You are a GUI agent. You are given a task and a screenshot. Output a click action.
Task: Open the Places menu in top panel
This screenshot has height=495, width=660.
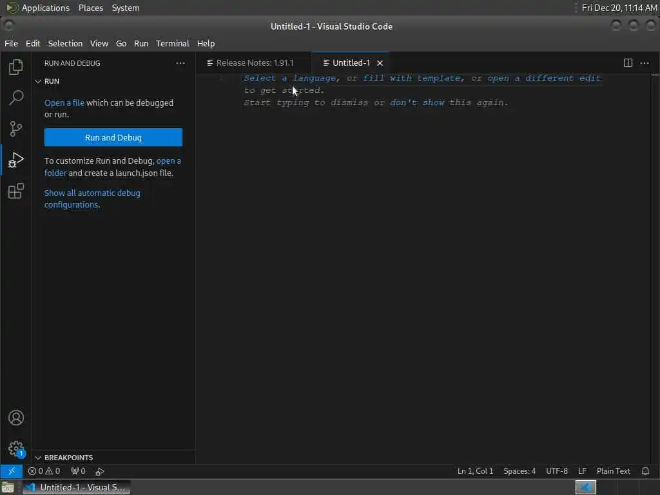91,8
